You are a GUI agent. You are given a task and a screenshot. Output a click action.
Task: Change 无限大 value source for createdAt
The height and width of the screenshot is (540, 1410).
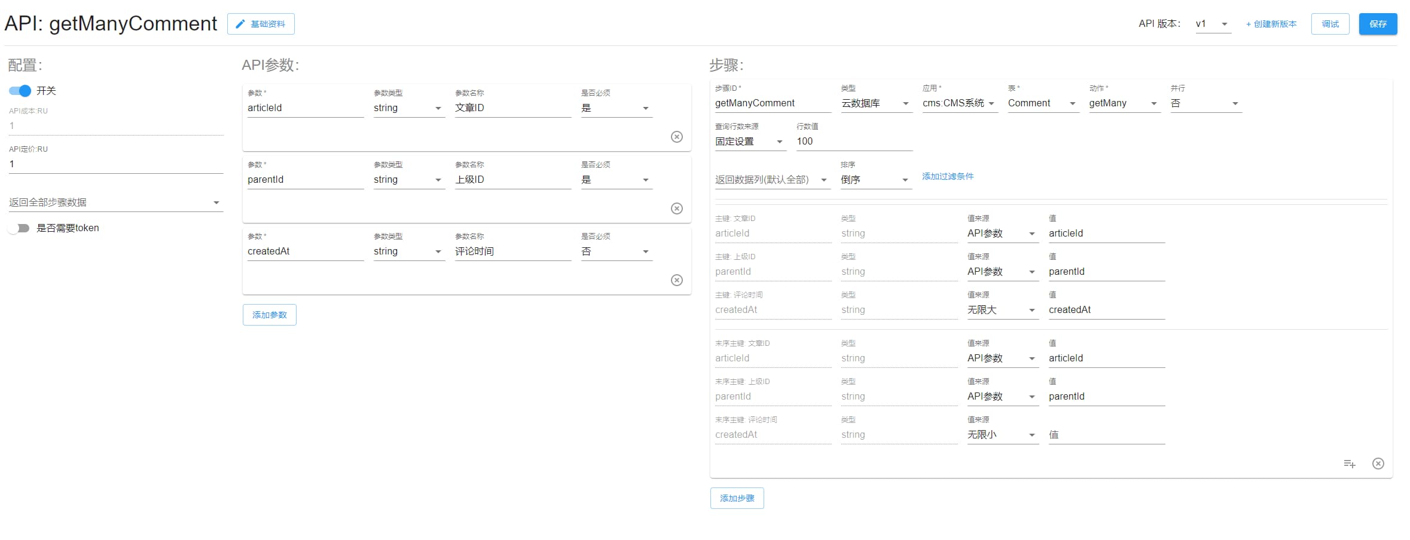(1002, 310)
